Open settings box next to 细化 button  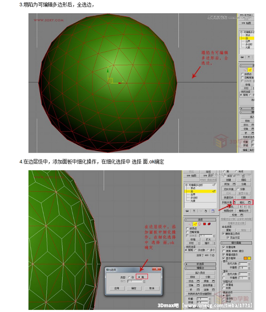[x=249, y=202]
